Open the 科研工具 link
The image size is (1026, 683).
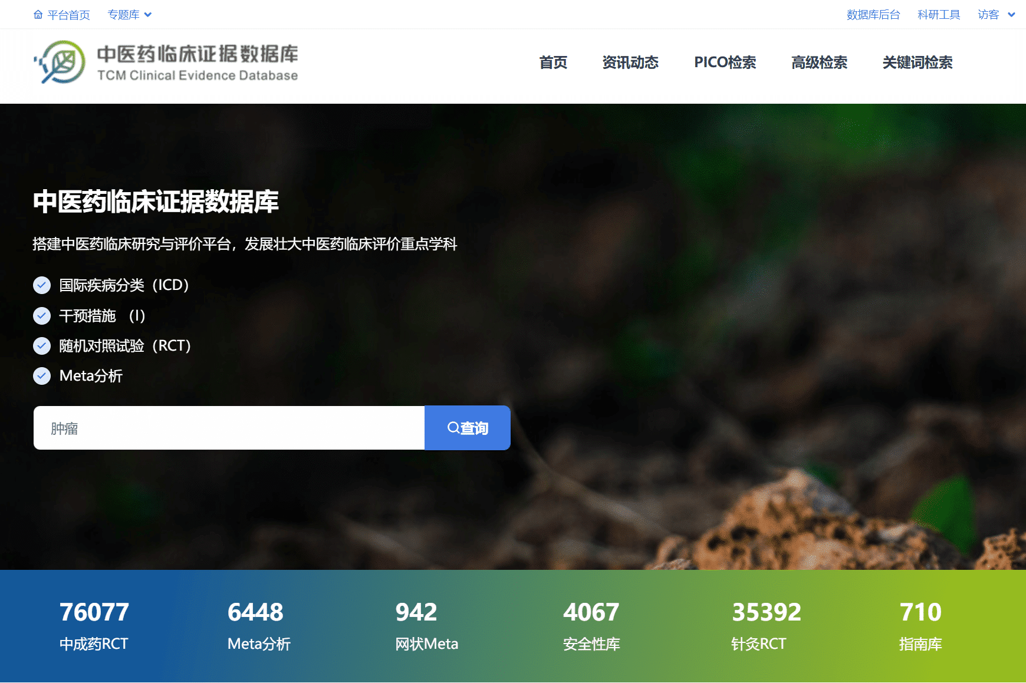pyautogui.click(x=939, y=15)
